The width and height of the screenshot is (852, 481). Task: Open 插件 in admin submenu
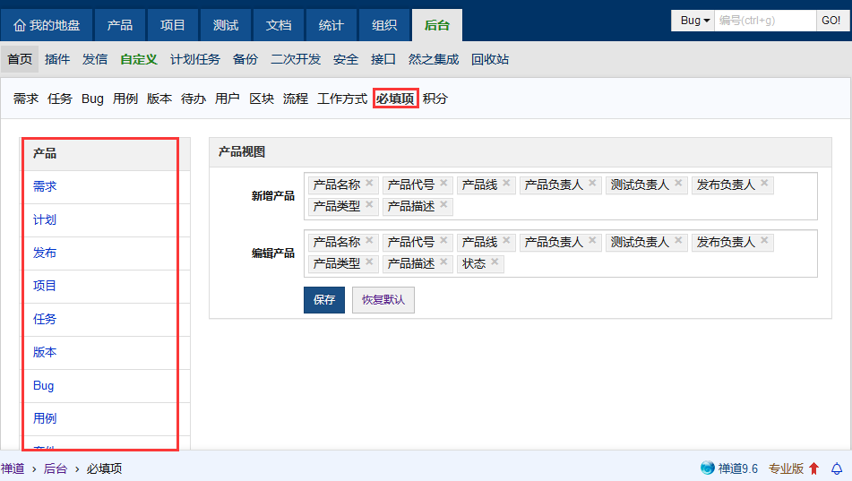(57, 59)
